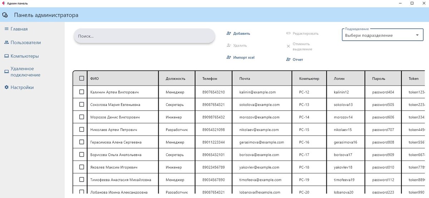Click the Логин column header
429x198 pixels.
pyautogui.click(x=346, y=78)
